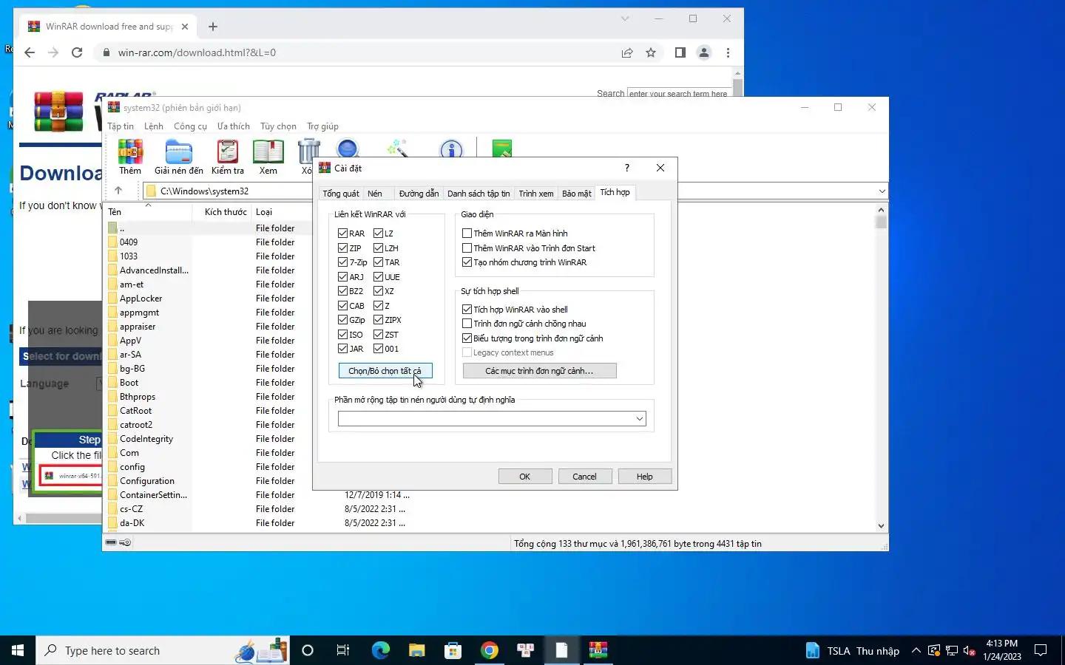The height and width of the screenshot is (665, 1065).
Task: Cancel the Cài đặt dialog
Action: [x=584, y=477]
